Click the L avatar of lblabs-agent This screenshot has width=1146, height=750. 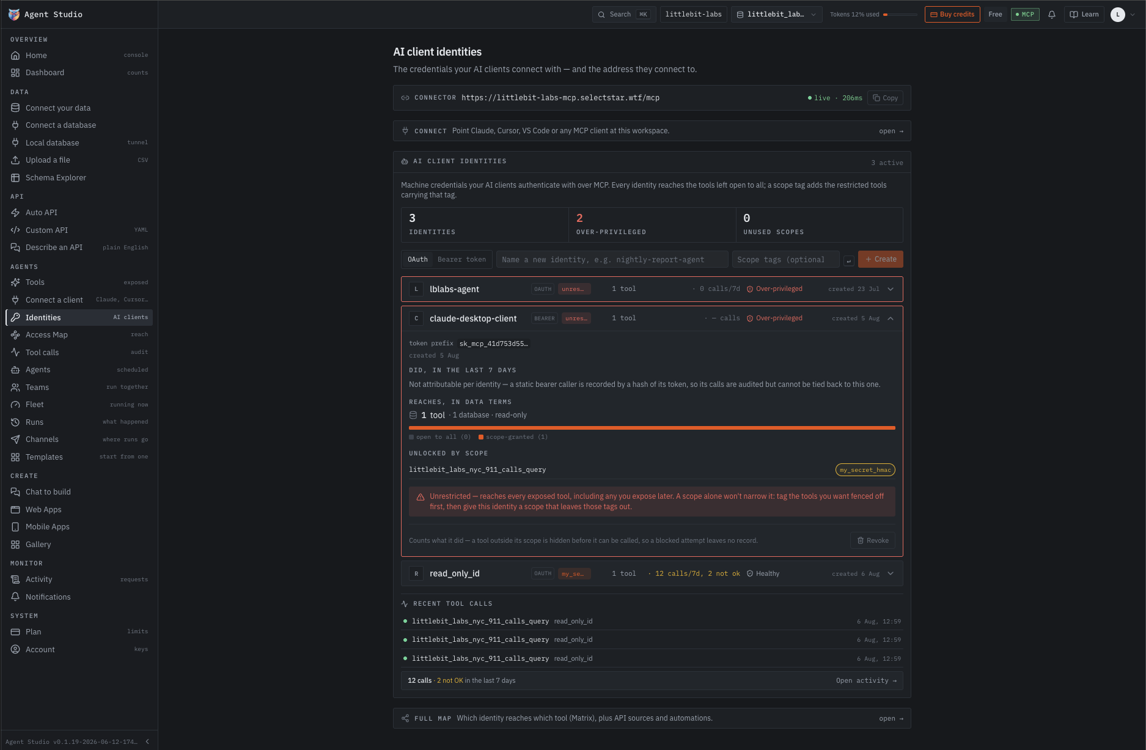(416, 289)
